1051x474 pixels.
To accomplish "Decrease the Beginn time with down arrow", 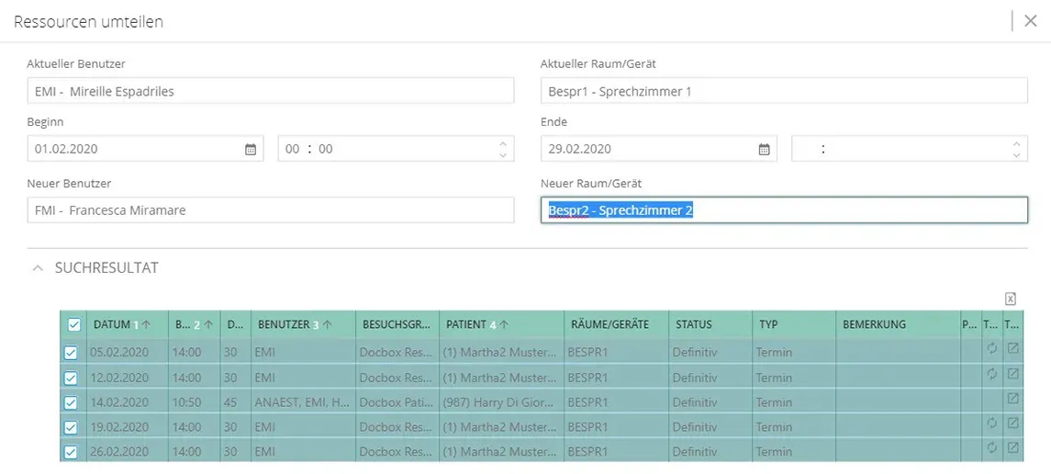I will [503, 155].
